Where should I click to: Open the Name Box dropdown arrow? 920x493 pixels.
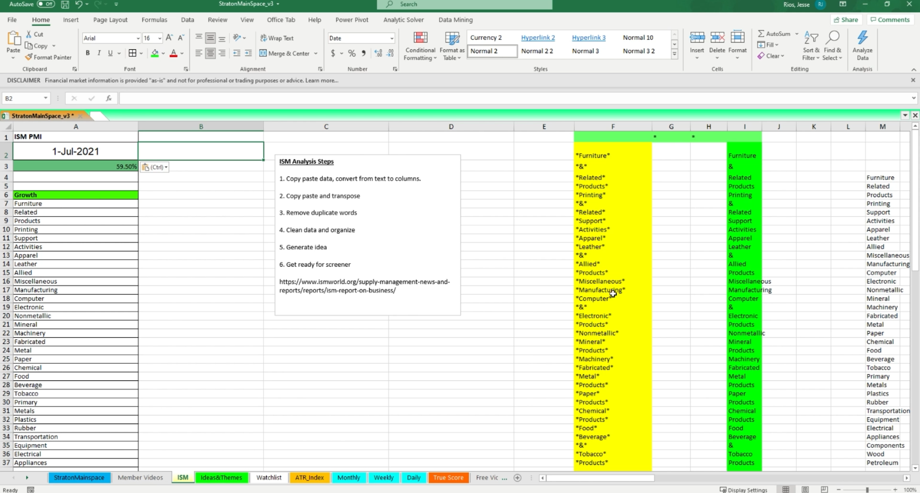click(45, 98)
